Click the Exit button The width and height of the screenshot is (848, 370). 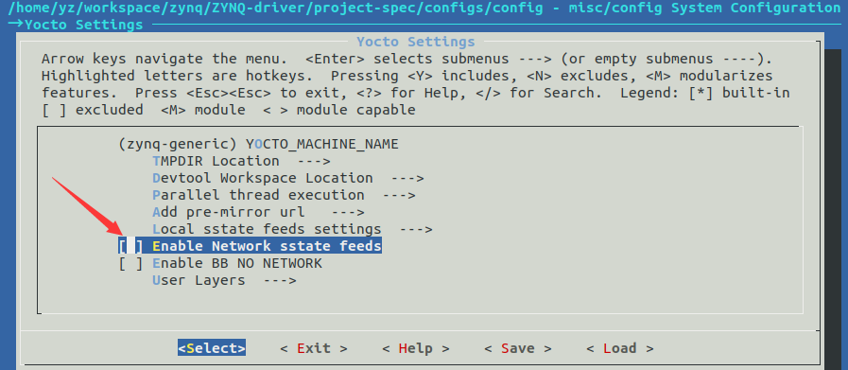314,348
